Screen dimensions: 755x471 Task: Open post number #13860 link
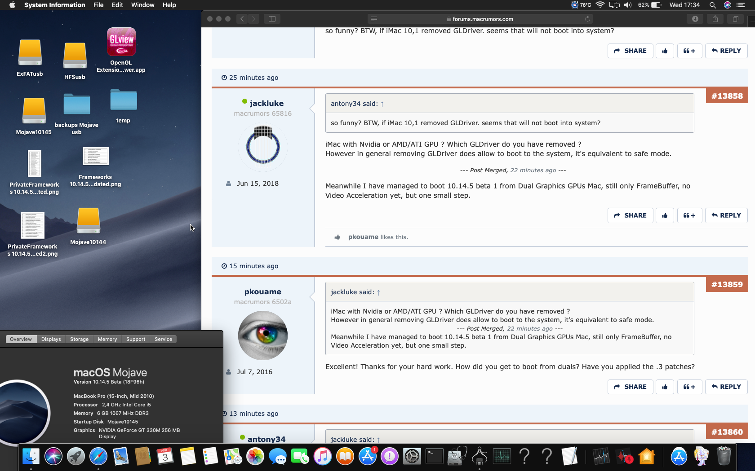(x=727, y=432)
